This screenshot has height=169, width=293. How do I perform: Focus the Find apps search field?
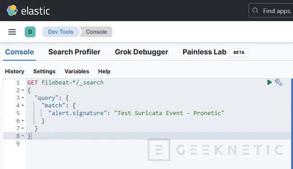point(271,10)
